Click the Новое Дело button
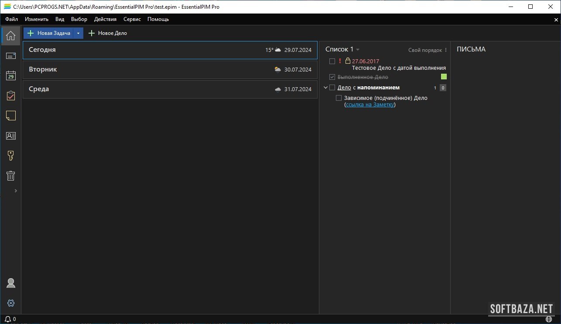The image size is (561, 324). click(108, 33)
